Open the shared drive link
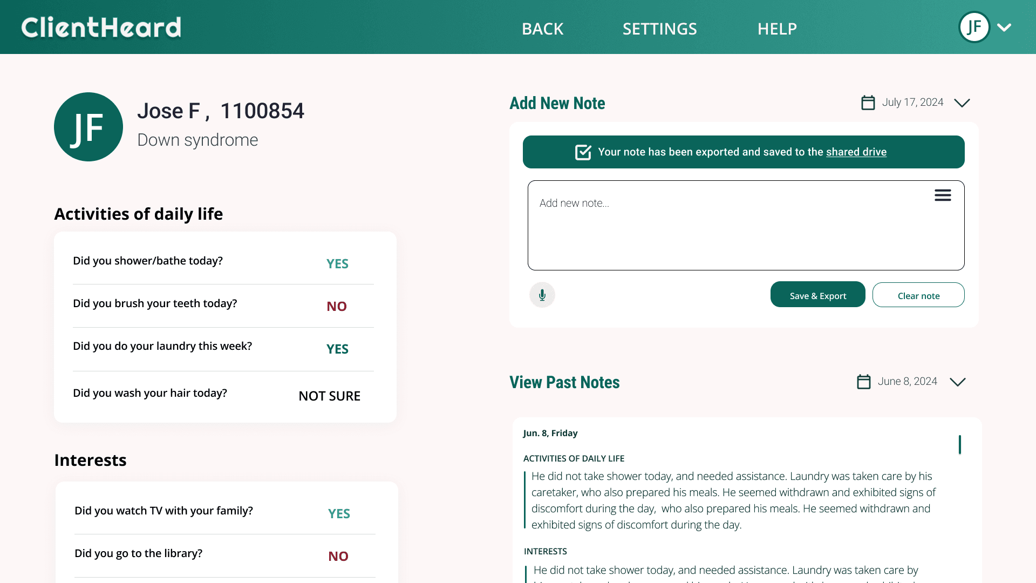 coord(856,152)
